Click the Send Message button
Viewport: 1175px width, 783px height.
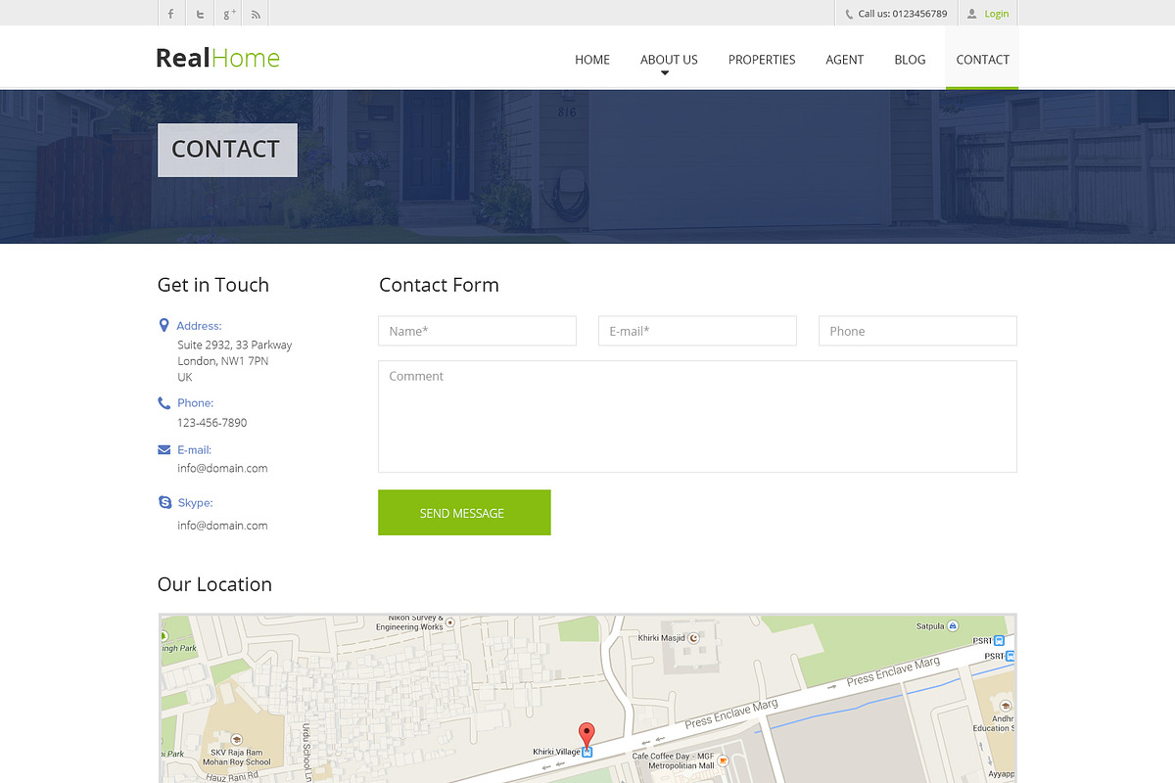pos(464,512)
